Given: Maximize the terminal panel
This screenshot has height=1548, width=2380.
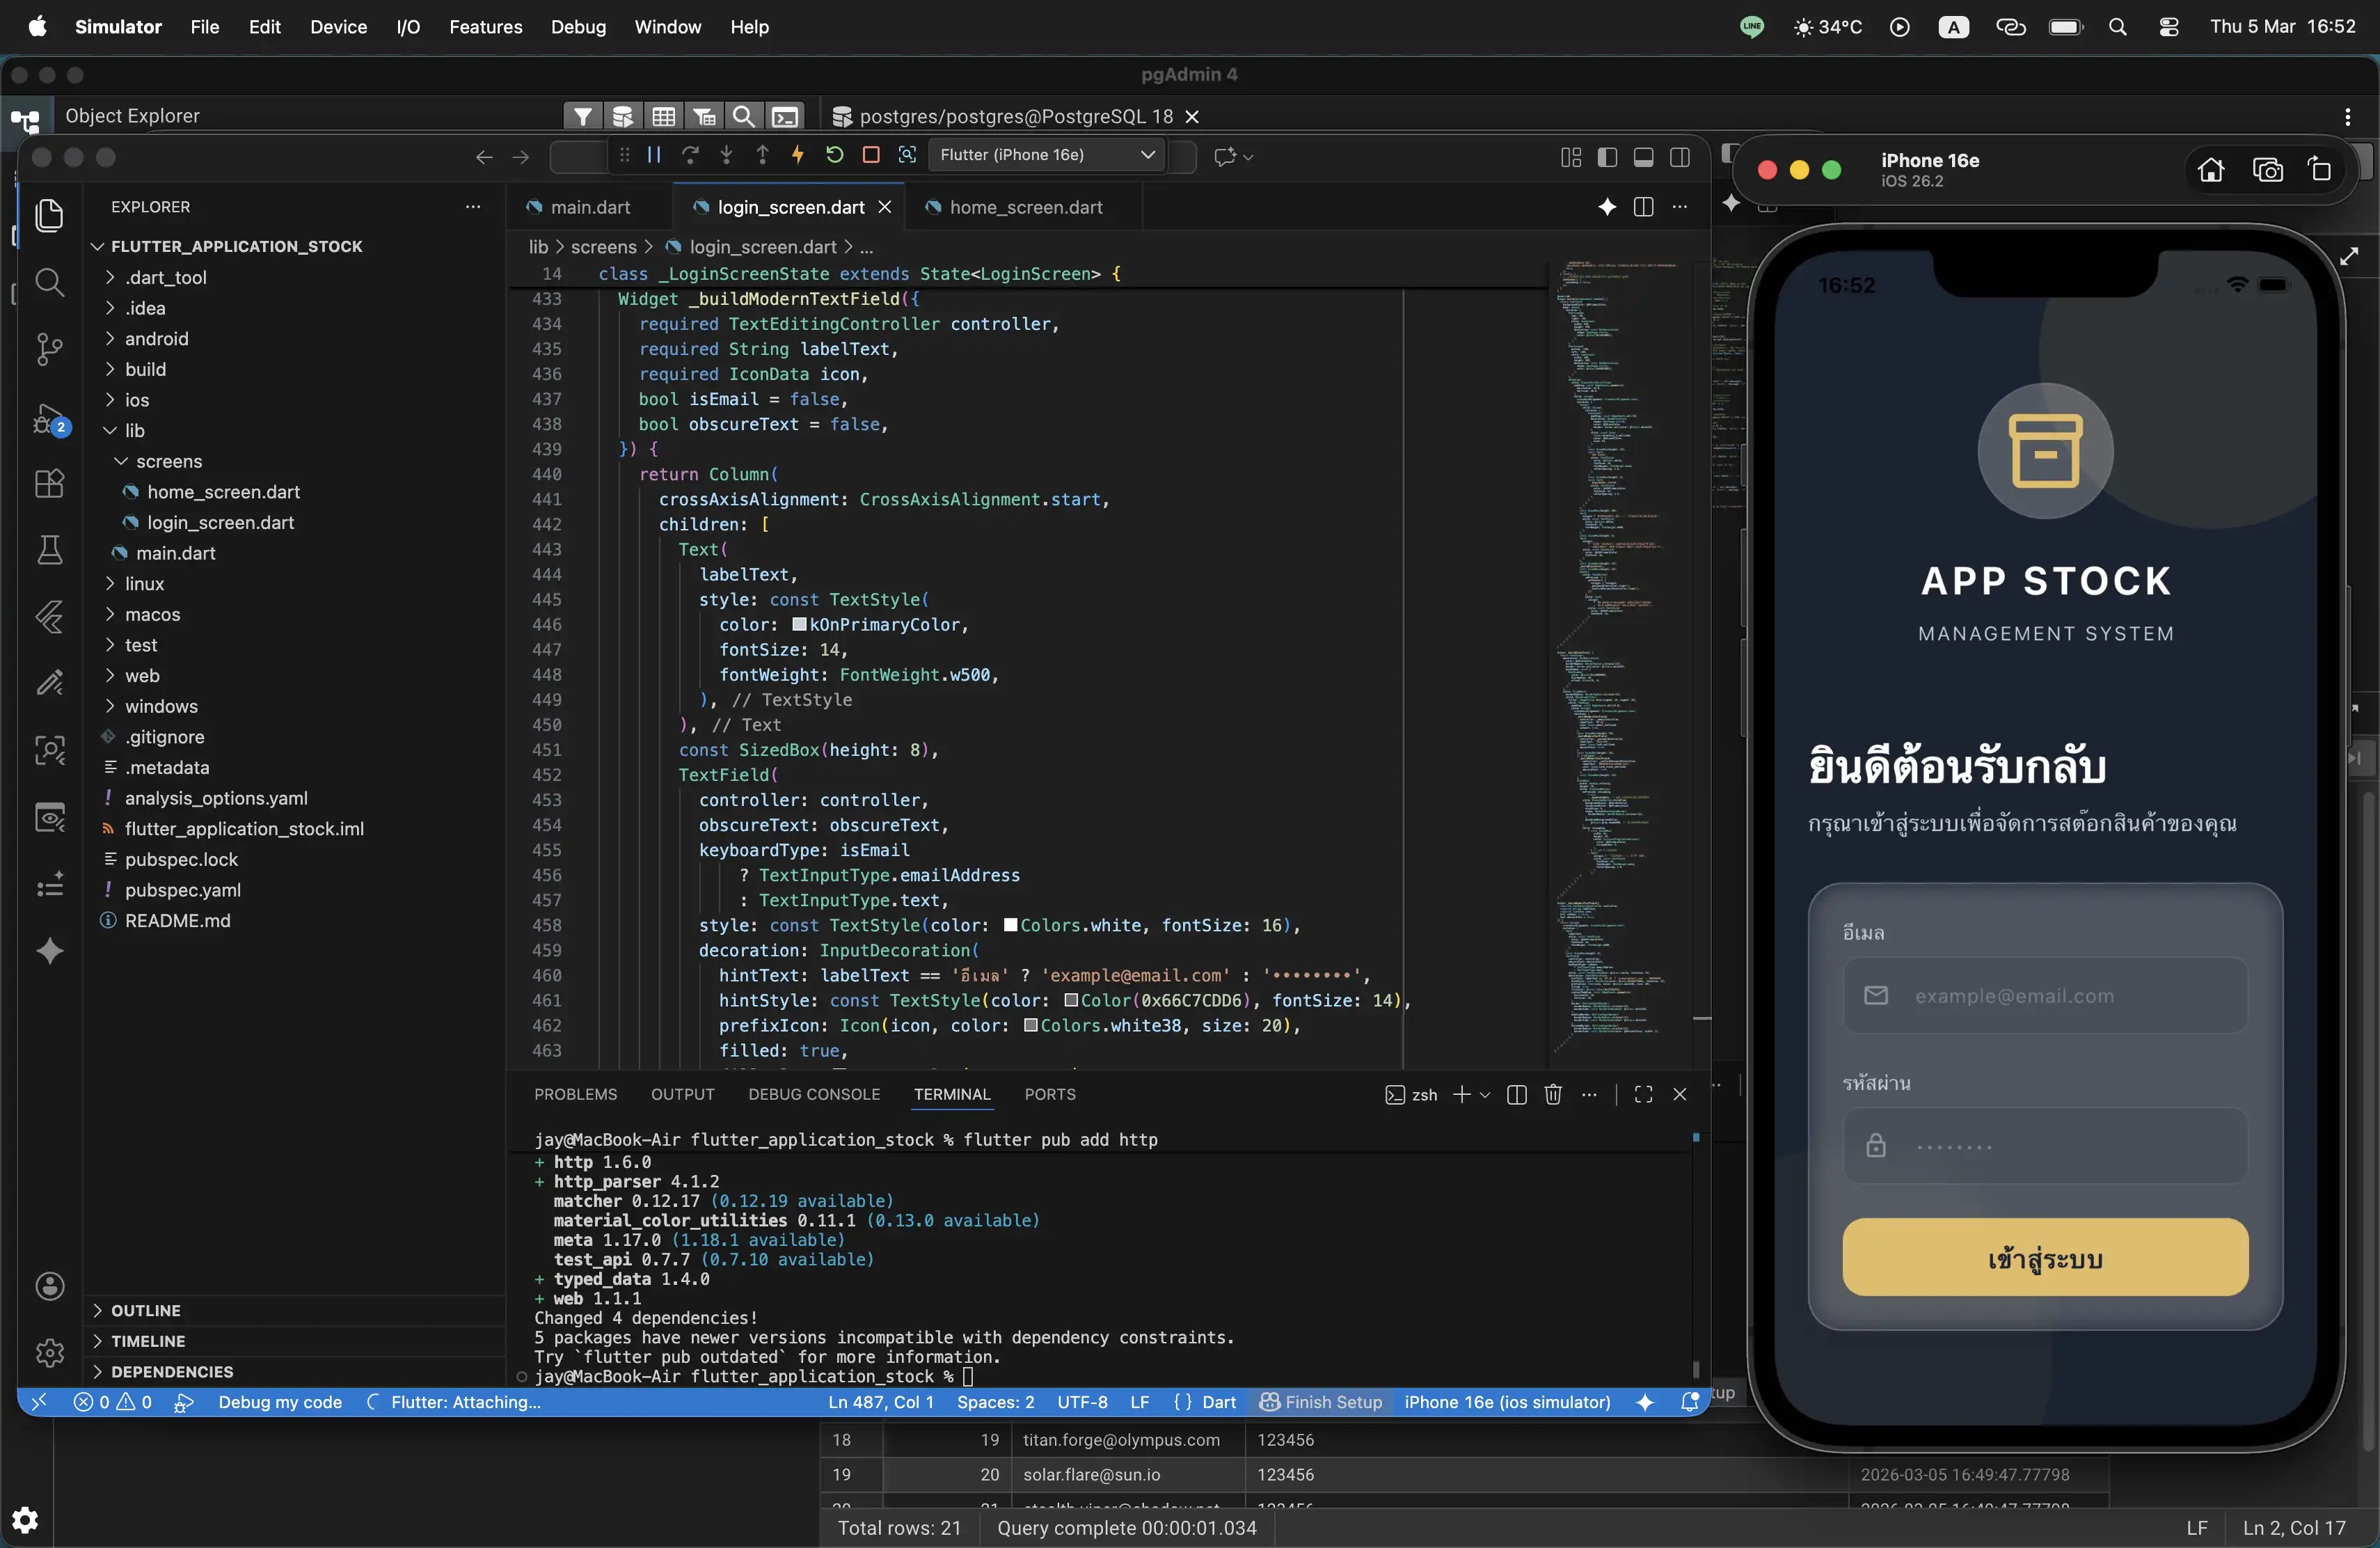Looking at the screenshot, I should coord(1642,1094).
